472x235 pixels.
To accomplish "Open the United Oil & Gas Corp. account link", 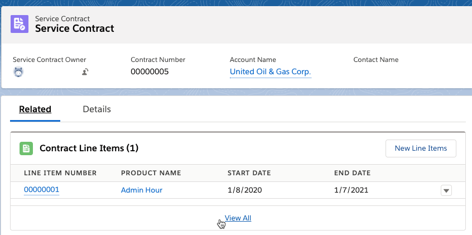I will click(271, 71).
